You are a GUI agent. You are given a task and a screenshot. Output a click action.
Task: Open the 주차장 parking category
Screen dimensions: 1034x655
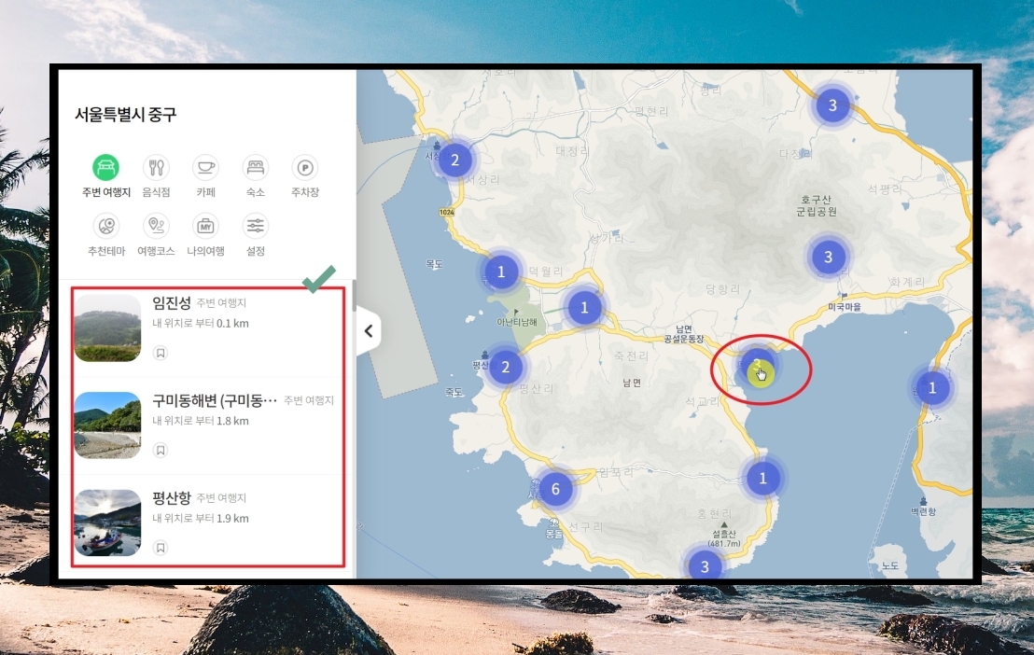coord(304,168)
